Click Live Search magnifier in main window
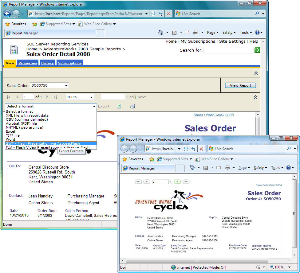Viewport: 300px width, 273px height. [257, 14]
